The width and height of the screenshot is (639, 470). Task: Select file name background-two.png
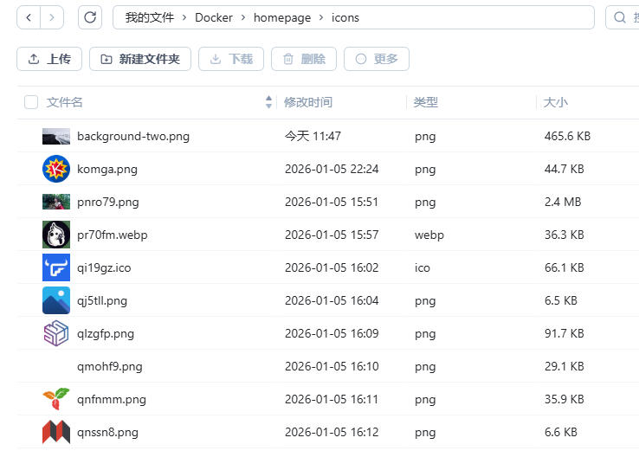[133, 136]
